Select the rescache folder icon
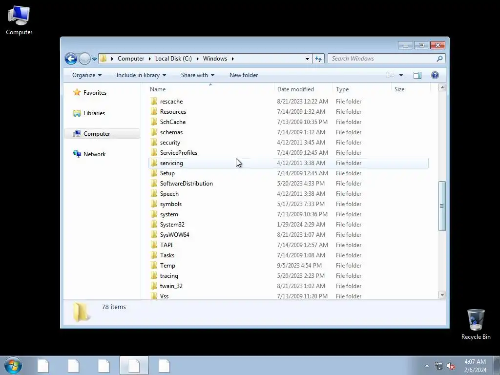Viewport: 500px width, 375px height. coord(154,102)
